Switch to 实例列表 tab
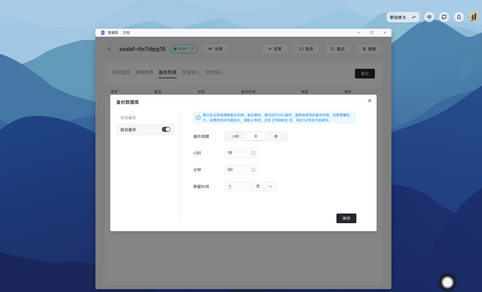Image resolution: width=482 pixels, height=292 pixels. (x=144, y=73)
